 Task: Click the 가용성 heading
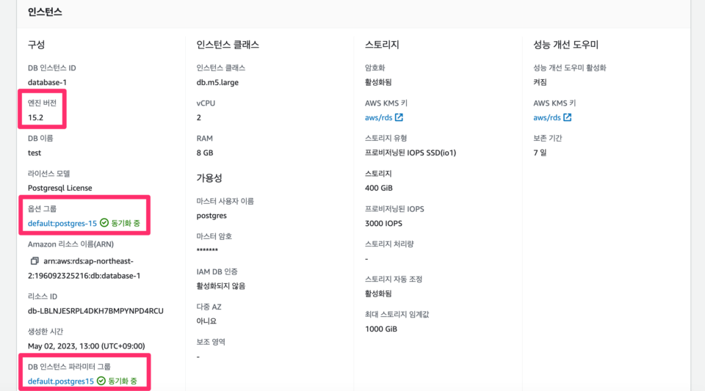pos(209,178)
